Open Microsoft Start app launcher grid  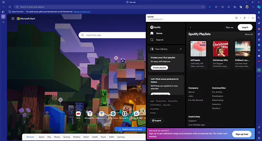[13, 19]
